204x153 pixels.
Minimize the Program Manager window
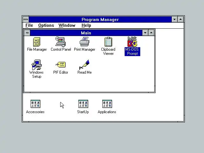[174, 19]
